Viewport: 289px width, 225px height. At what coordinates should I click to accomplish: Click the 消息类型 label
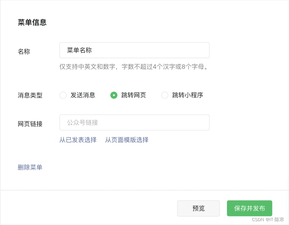point(30,95)
